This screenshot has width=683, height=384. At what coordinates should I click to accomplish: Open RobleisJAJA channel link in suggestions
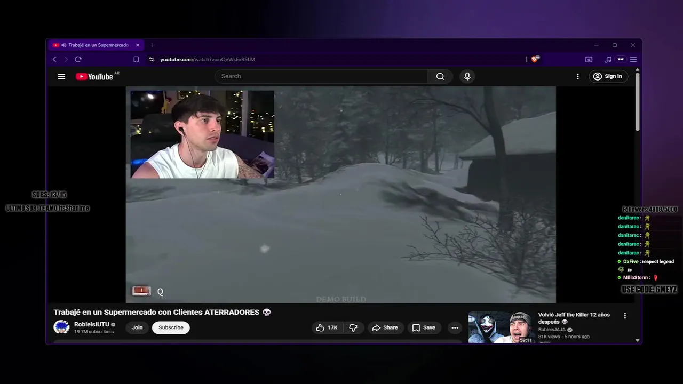point(552,330)
